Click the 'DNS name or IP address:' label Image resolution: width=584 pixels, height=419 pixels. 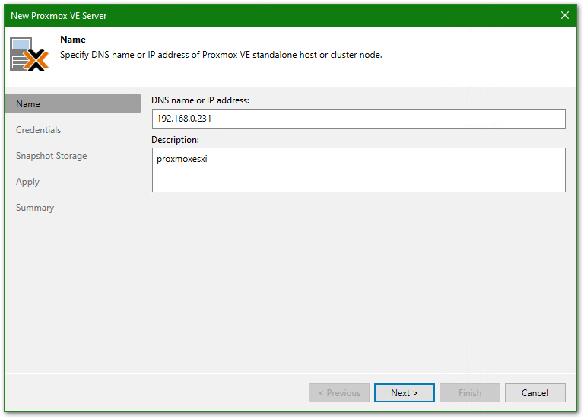coord(200,100)
